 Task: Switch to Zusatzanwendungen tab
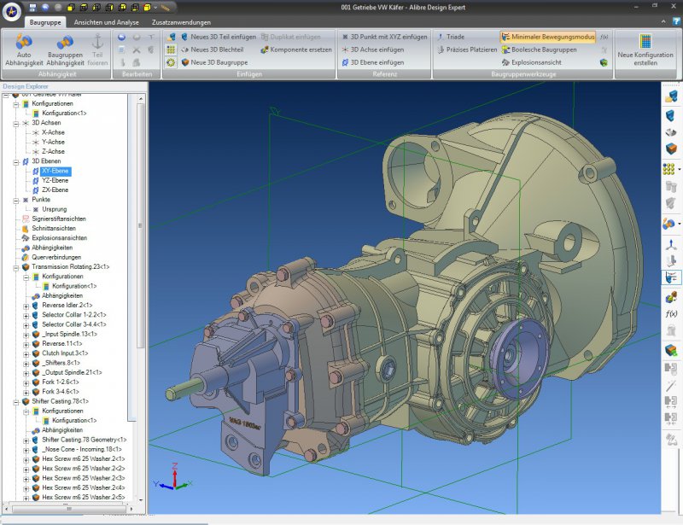pyautogui.click(x=181, y=22)
